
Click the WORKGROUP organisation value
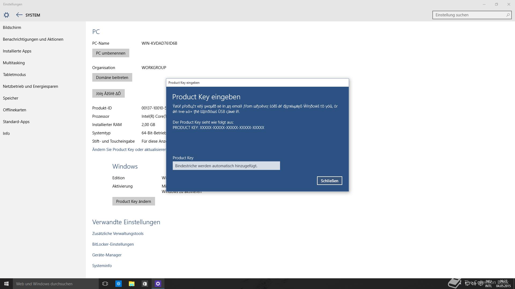click(x=154, y=68)
